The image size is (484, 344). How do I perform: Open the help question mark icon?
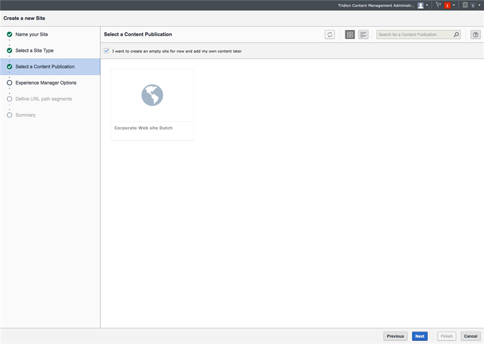point(476,35)
